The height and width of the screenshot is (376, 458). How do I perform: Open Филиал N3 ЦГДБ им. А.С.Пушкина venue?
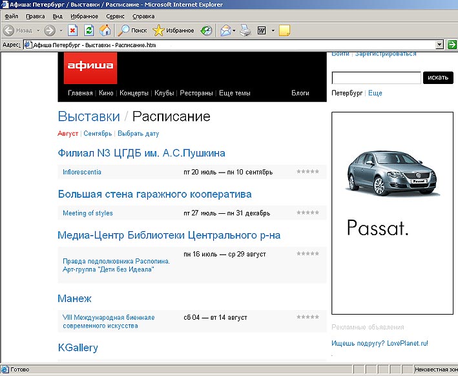[141, 153]
